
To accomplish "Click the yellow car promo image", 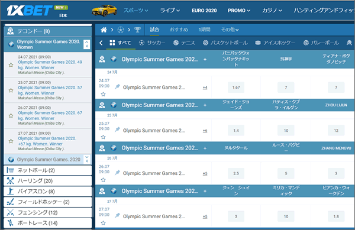I will point(104,11).
